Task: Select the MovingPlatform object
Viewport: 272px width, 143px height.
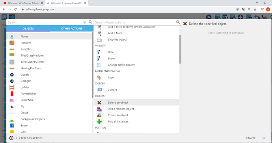Action: 49,68
